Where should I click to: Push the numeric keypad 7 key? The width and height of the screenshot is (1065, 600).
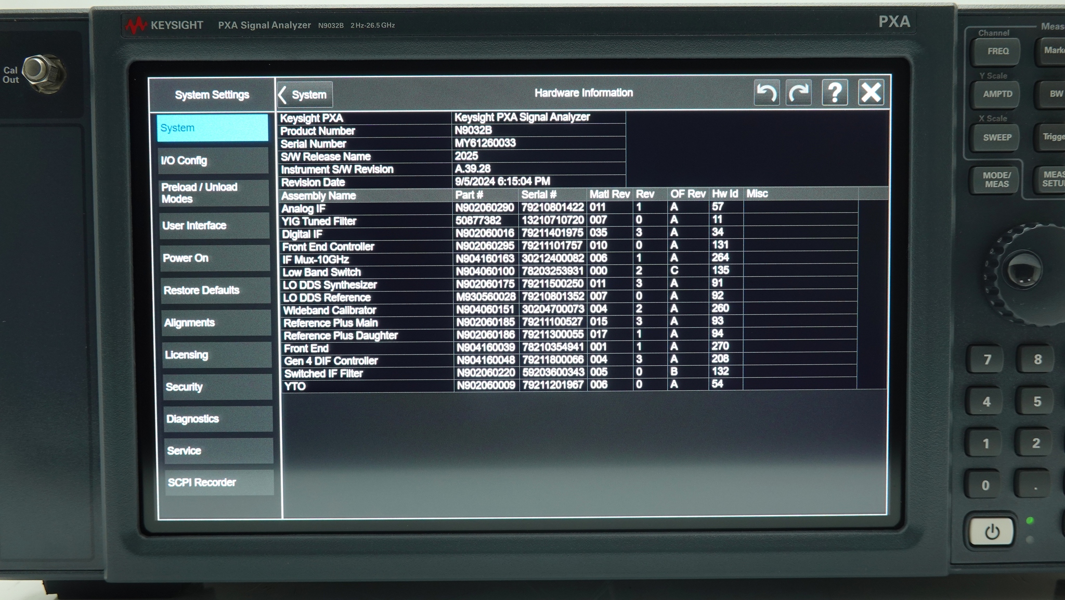987,360
